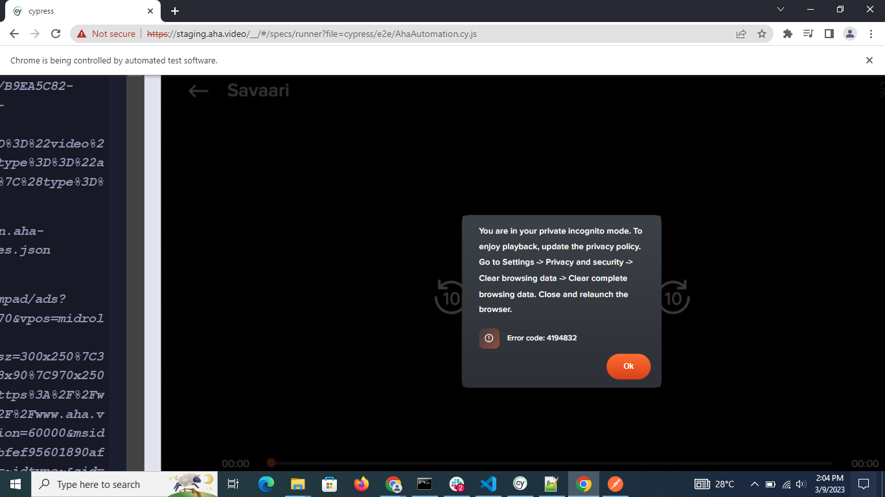
Task: Click the forward 10 seconds icon
Action: coord(674,297)
